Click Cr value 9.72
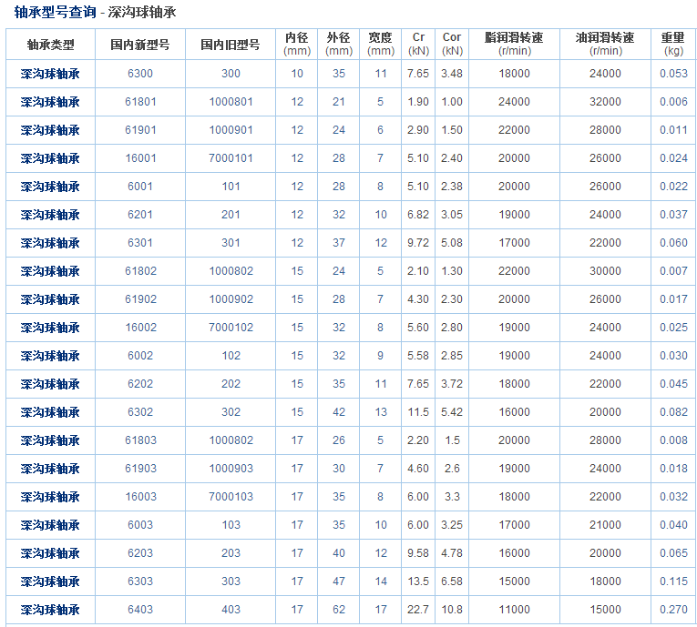 pos(418,242)
